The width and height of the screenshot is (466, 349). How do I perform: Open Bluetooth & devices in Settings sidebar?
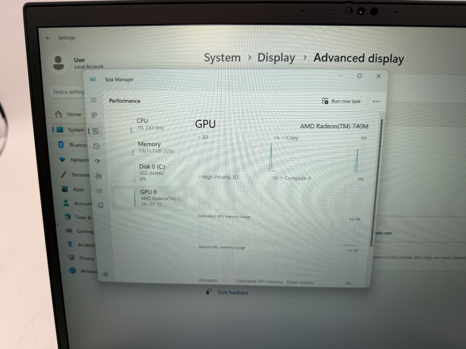[73, 145]
